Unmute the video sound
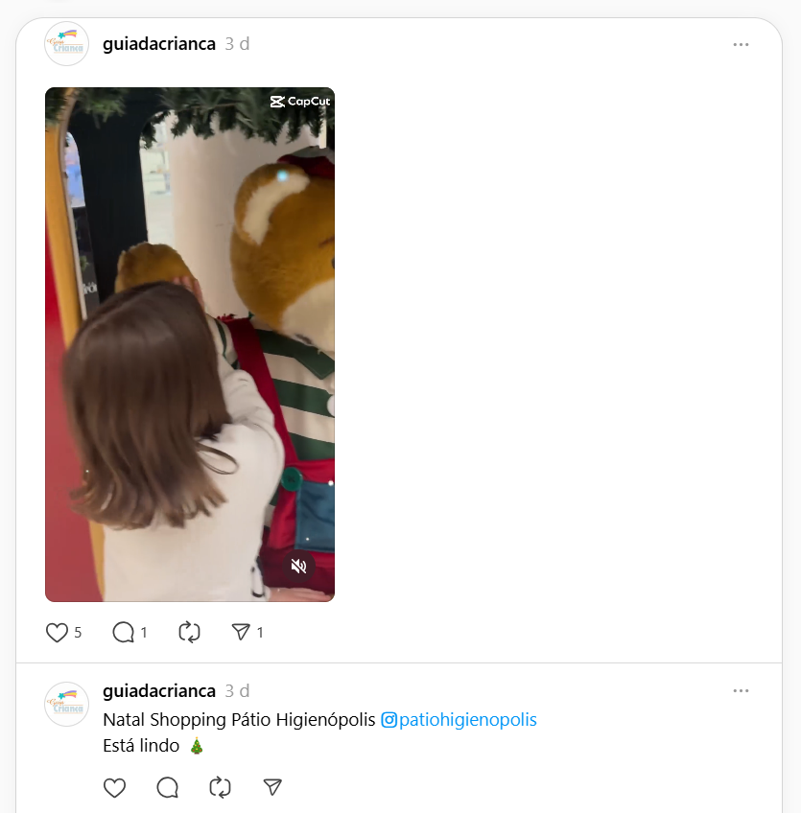The image size is (801, 813). tap(299, 566)
